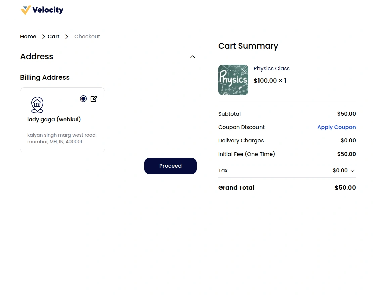
Task: Select the lady gaga address radio button
Action: coord(83,99)
